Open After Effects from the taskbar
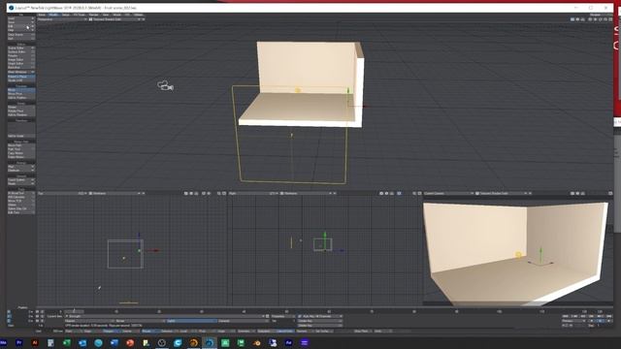The image size is (621, 349). click(288, 342)
